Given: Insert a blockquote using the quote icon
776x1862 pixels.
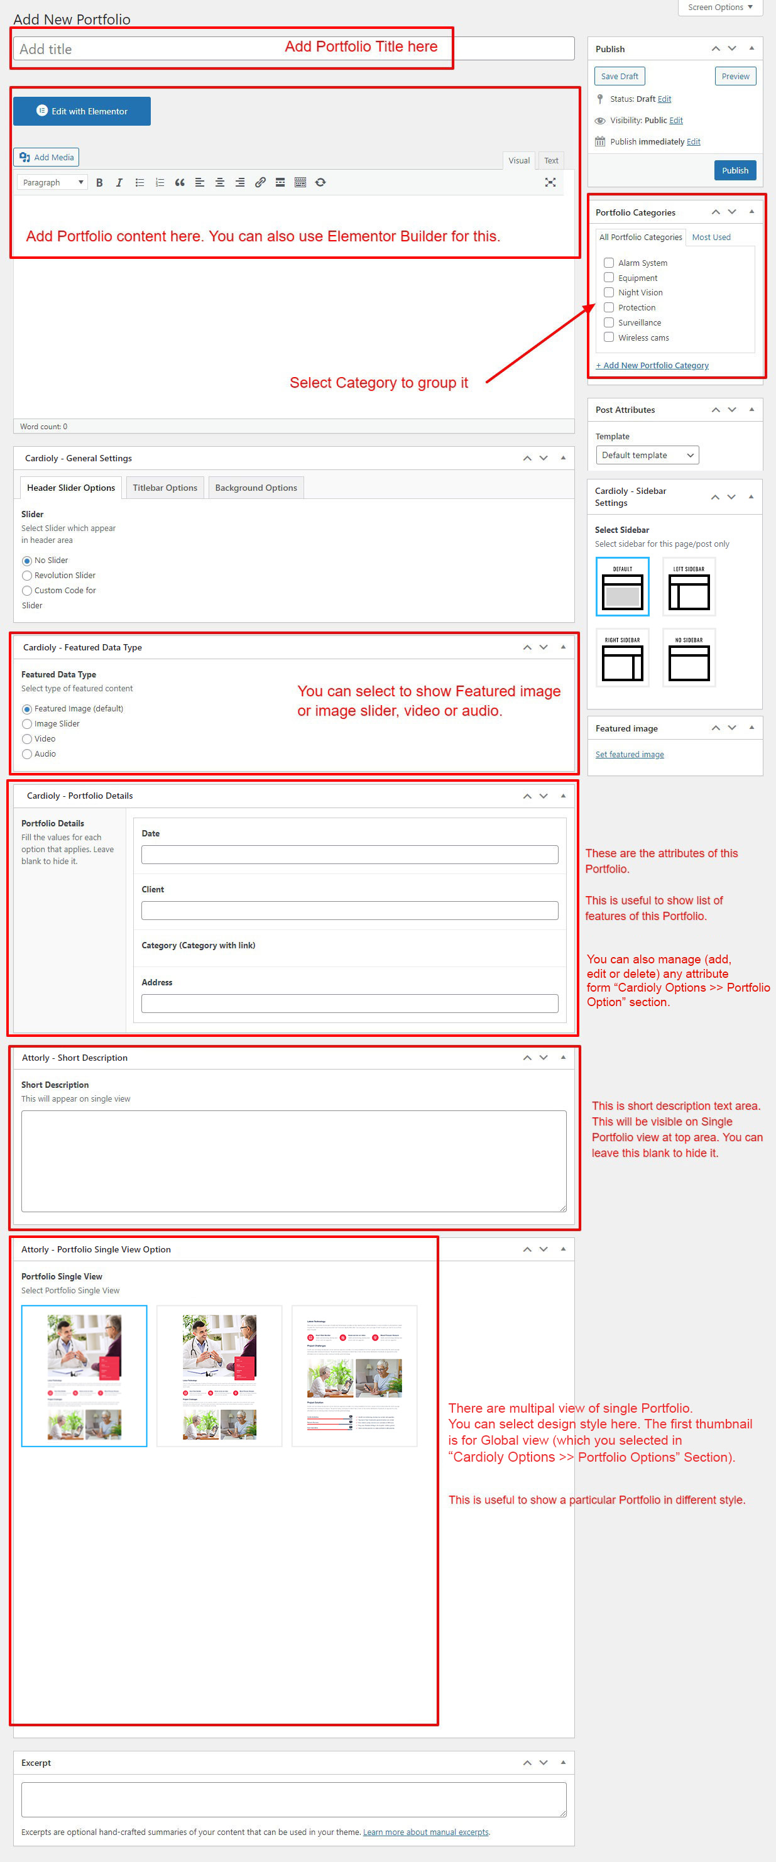Looking at the screenshot, I should (179, 183).
